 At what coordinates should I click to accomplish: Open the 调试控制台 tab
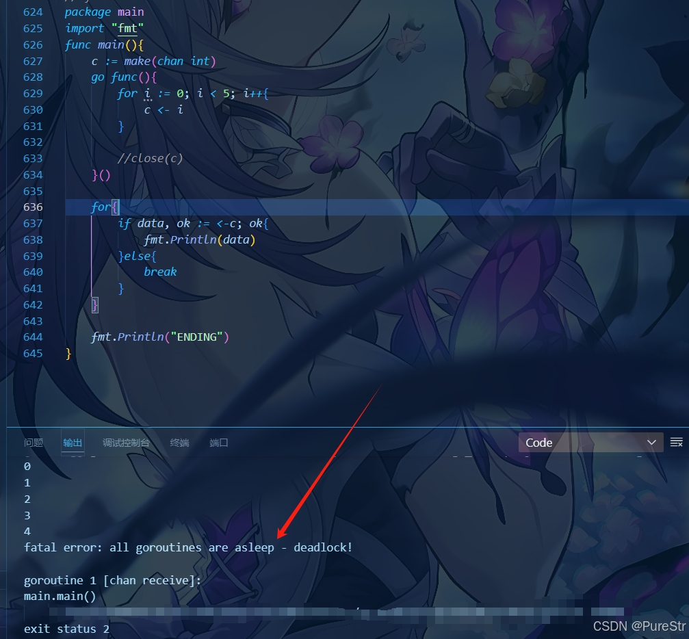[126, 443]
